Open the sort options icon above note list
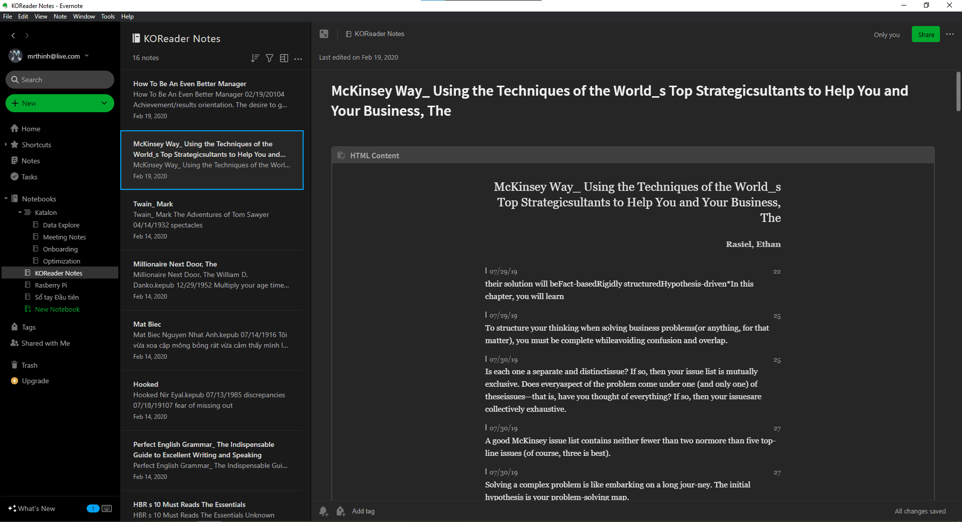Image resolution: width=962 pixels, height=522 pixels. pyautogui.click(x=255, y=58)
